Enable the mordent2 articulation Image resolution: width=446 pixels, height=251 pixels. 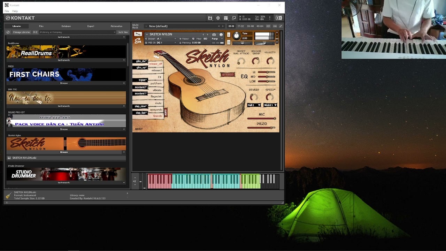point(141,87)
